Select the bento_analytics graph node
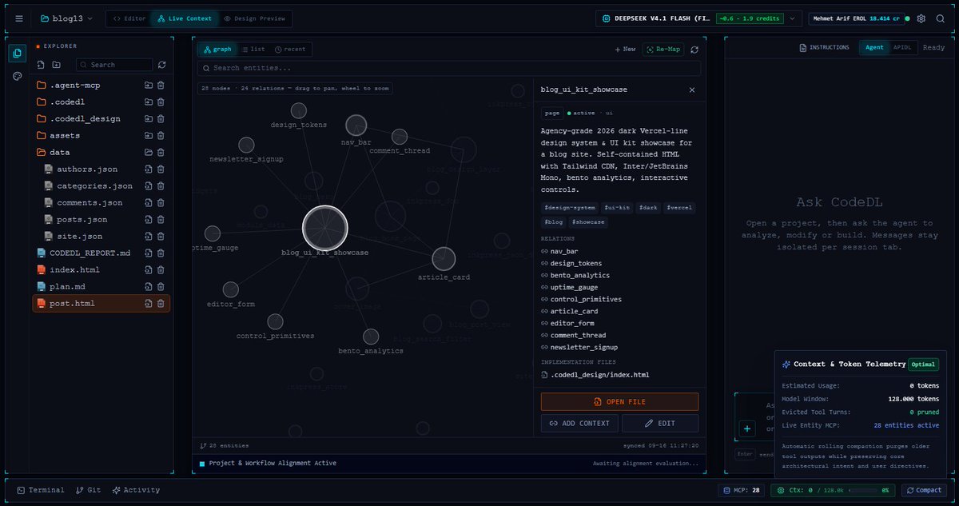959x506 pixels. (370, 337)
